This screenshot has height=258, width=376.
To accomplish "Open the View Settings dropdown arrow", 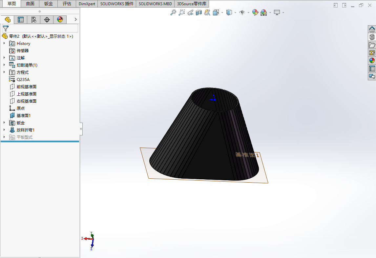I will tap(283, 12).
